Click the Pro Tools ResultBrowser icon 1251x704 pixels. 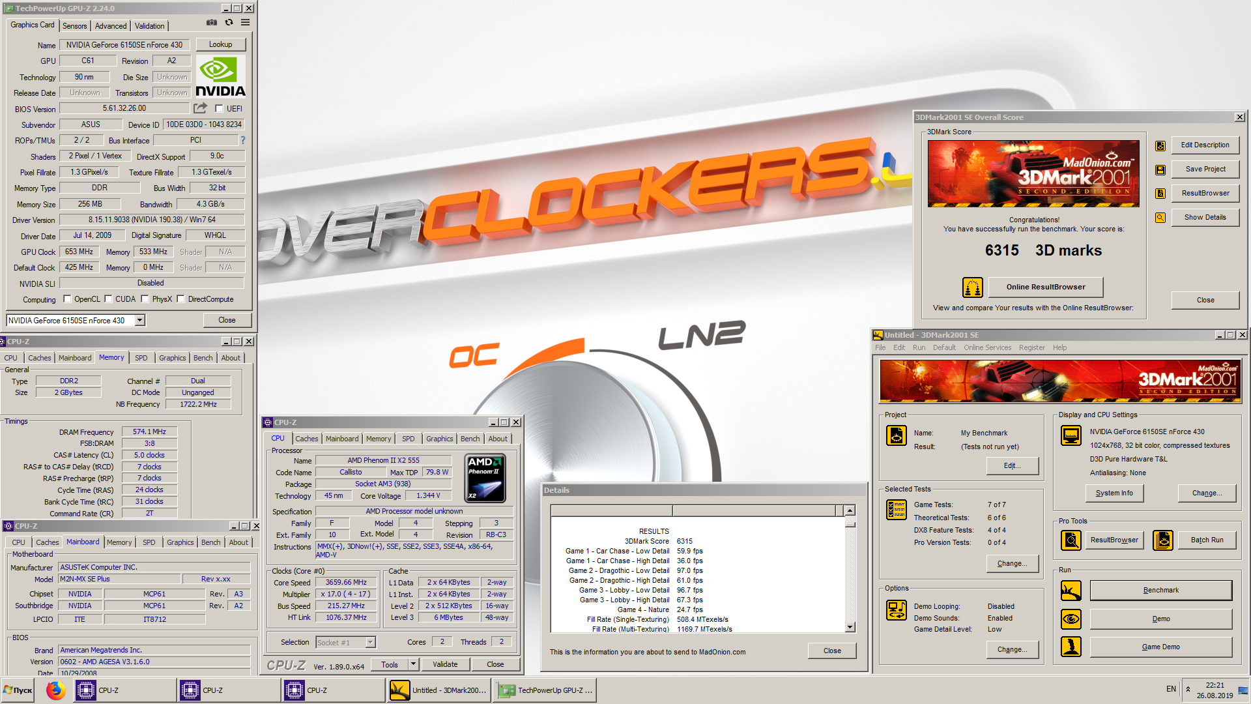click(1071, 540)
